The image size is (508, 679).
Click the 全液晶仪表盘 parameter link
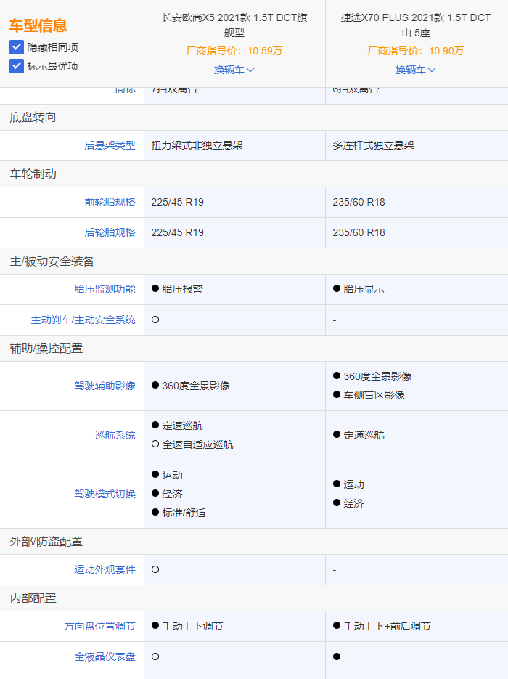[x=105, y=657]
